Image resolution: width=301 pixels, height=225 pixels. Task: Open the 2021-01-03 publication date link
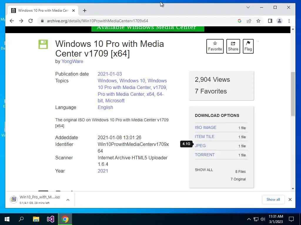coord(110,74)
